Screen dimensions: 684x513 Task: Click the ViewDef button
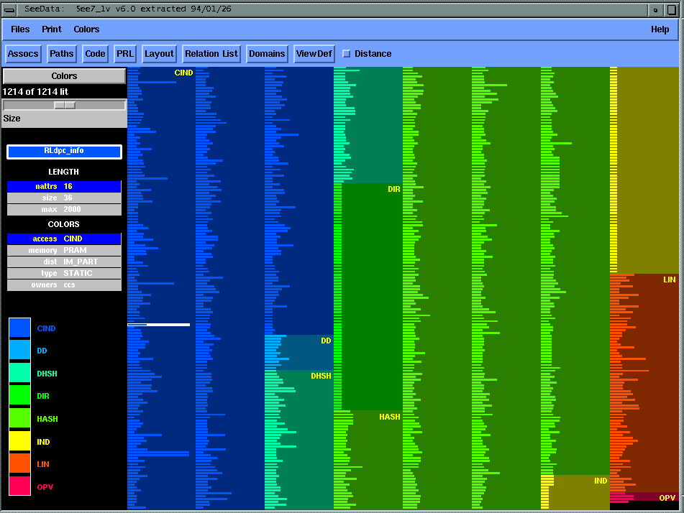click(314, 54)
